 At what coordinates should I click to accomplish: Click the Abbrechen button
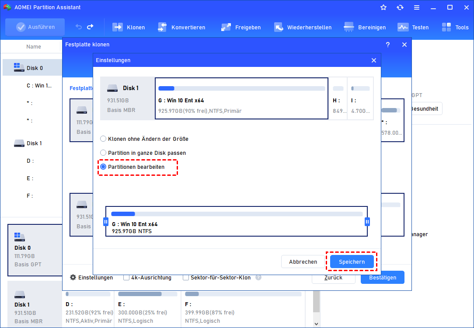coord(303,262)
